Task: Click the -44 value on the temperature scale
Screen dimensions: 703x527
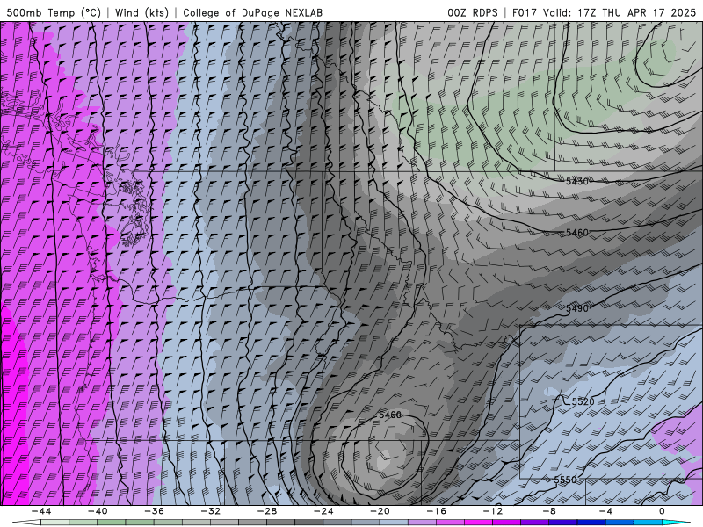Action: (x=40, y=511)
